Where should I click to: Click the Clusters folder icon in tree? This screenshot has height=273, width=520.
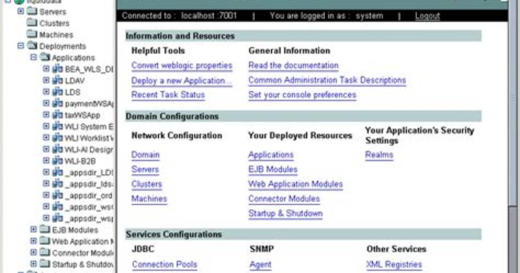click(x=31, y=23)
